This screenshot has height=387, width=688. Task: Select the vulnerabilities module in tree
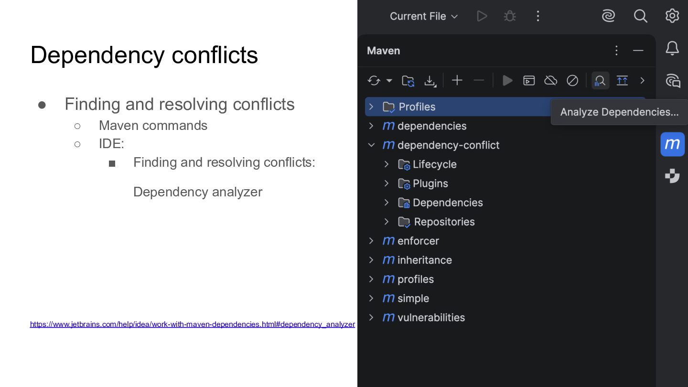[430, 317]
